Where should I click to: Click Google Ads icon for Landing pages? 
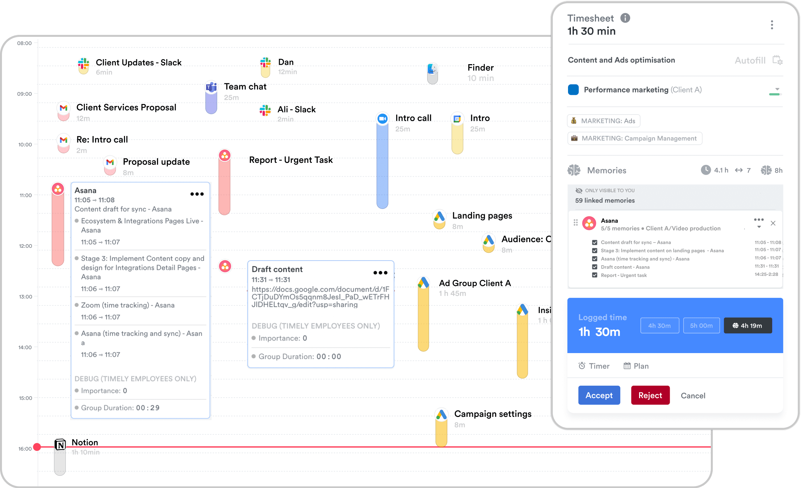tap(439, 216)
